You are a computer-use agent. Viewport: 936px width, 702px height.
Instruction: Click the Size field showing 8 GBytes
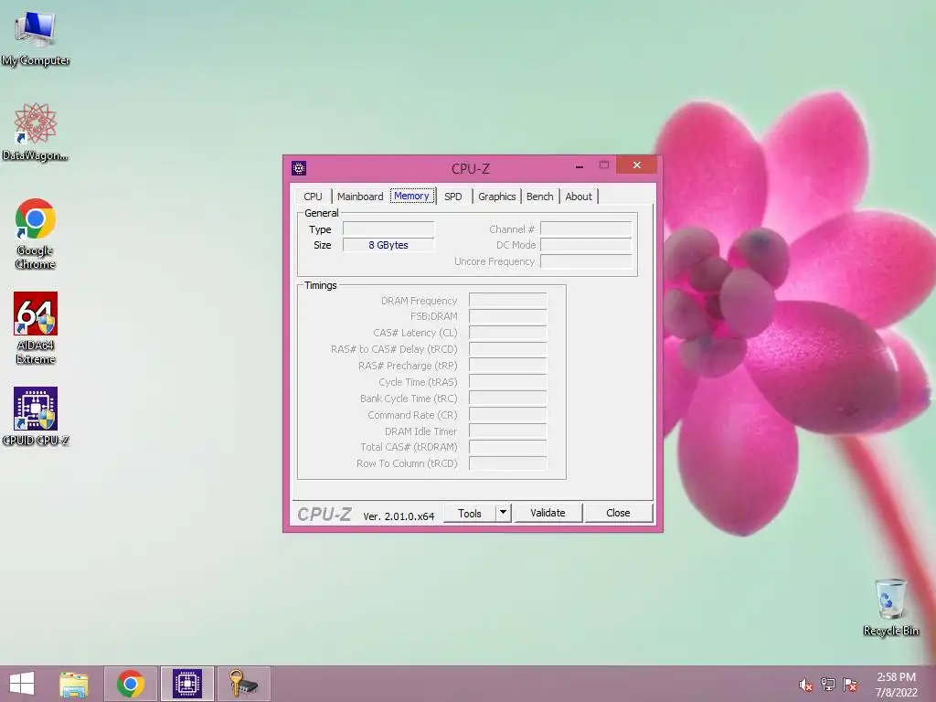[x=388, y=245]
